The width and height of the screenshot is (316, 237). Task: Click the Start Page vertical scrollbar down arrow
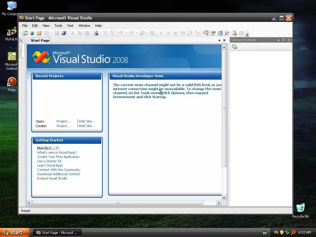224,197
